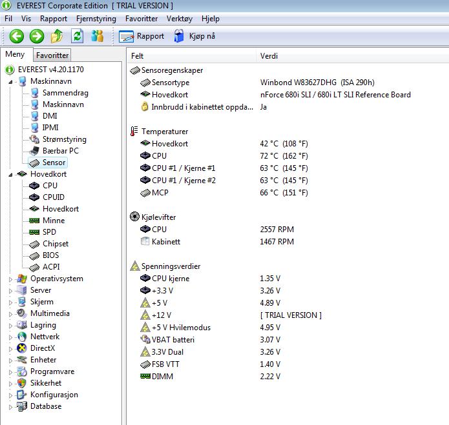Screen dimensions: 449x425
Task: Click the green Forward arrow icon
Action: click(x=37, y=36)
